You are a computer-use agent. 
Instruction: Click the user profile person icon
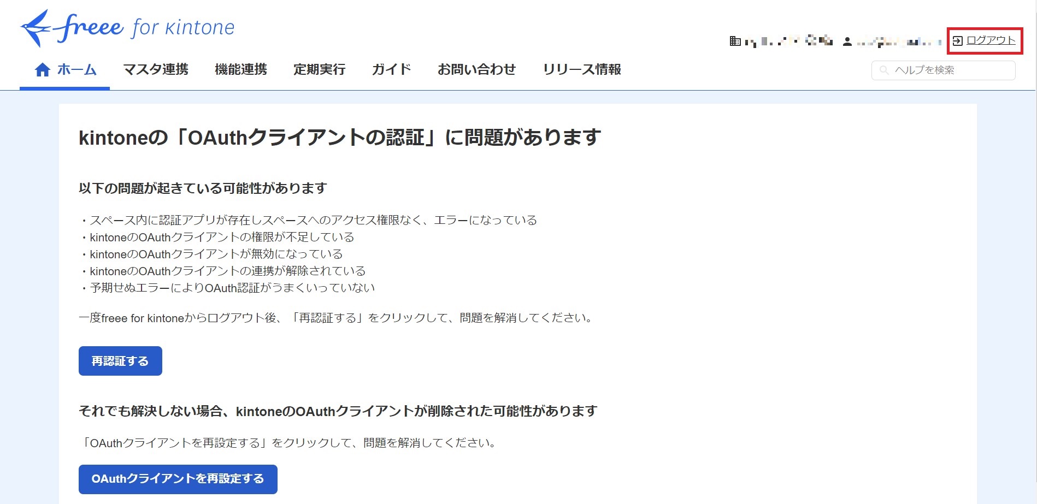click(x=847, y=41)
